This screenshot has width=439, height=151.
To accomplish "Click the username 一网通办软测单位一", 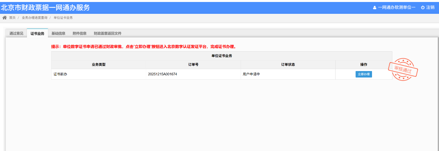I will click(397, 8).
